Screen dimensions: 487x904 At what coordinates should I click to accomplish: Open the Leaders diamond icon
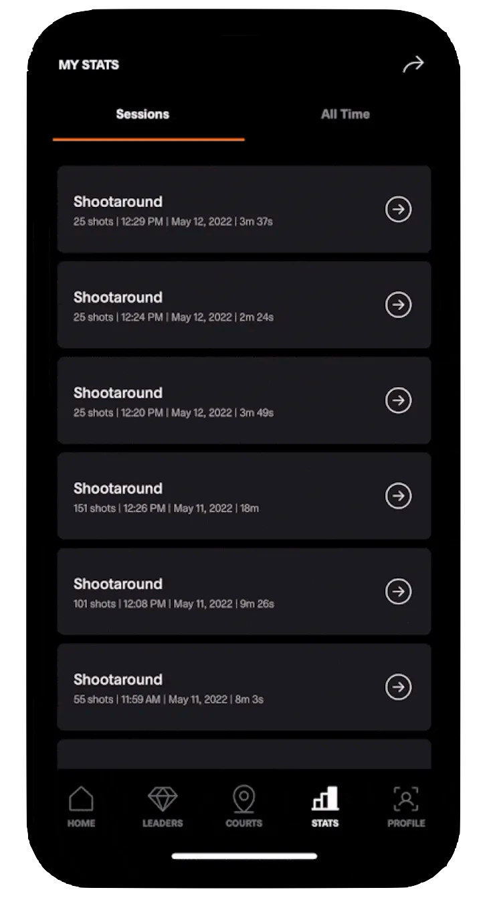(x=163, y=799)
